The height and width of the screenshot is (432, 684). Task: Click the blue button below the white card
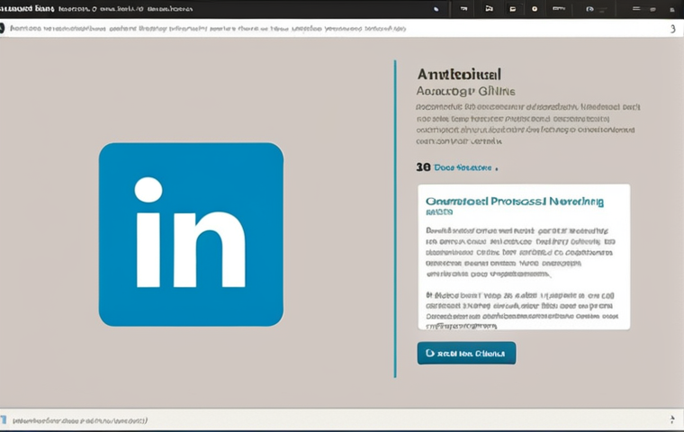(466, 353)
